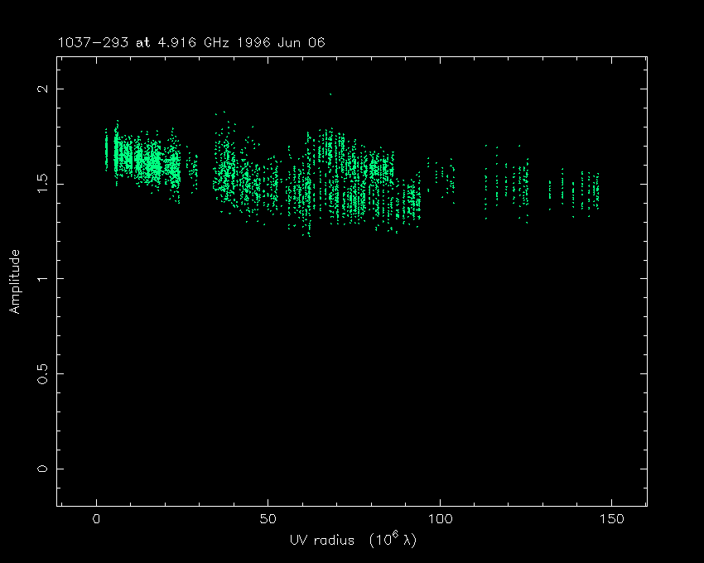Click the x-axis tick label "0"
This screenshot has height=563, width=704.
pyautogui.click(x=97, y=519)
